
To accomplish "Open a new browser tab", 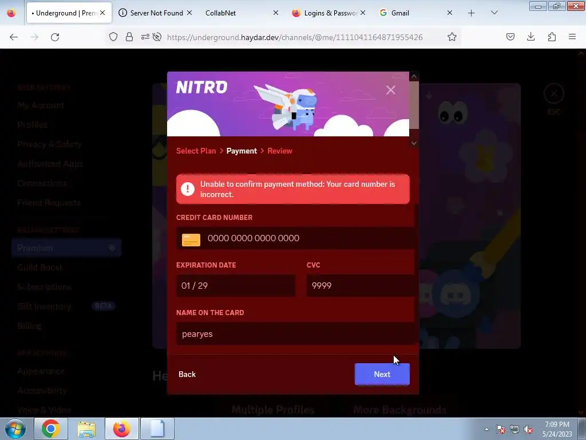I will tap(472, 13).
